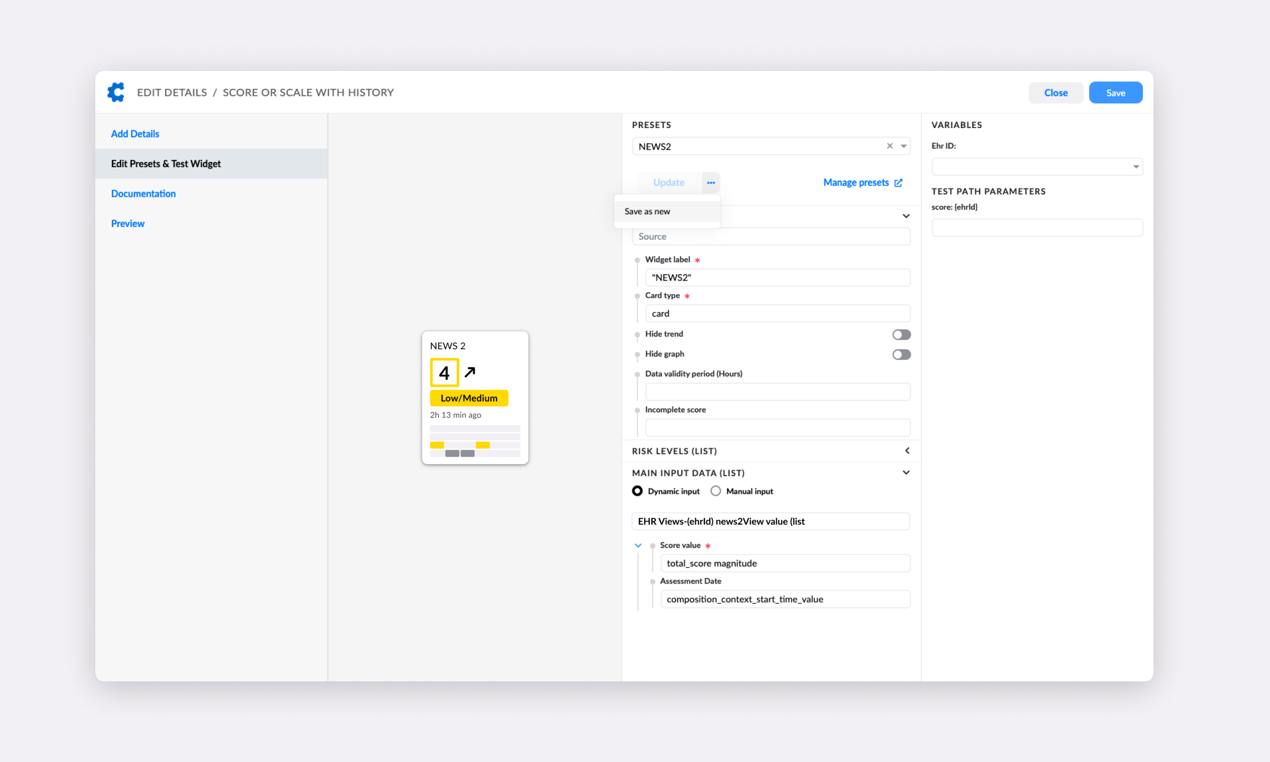Toggle Hide trend switch off
The image size is (1270, 762).
[x=900, y=334]
